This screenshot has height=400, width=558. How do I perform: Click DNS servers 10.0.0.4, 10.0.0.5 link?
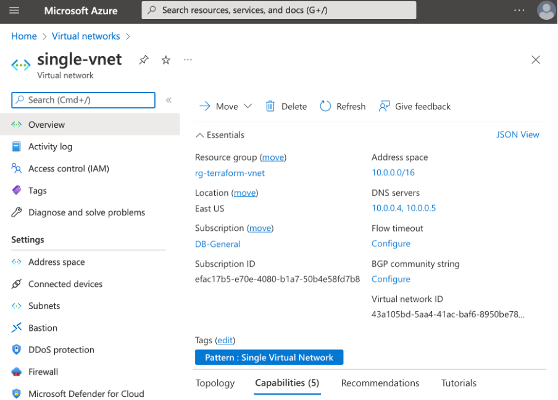point(404,208)
